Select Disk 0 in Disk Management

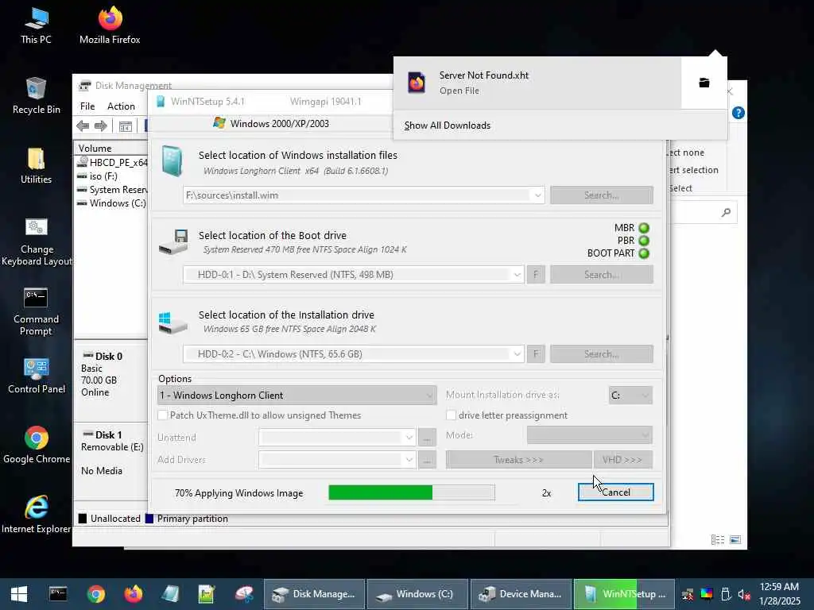tap(111, 383)
